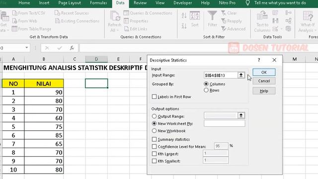Click Cancel in Descriptive Statistics dialog
This screenshot has width=318, height=179.
264,81
